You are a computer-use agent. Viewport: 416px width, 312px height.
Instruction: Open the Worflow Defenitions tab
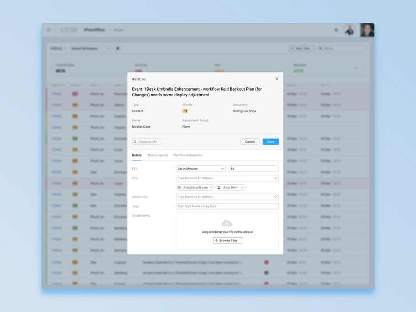tap(188, 155)
